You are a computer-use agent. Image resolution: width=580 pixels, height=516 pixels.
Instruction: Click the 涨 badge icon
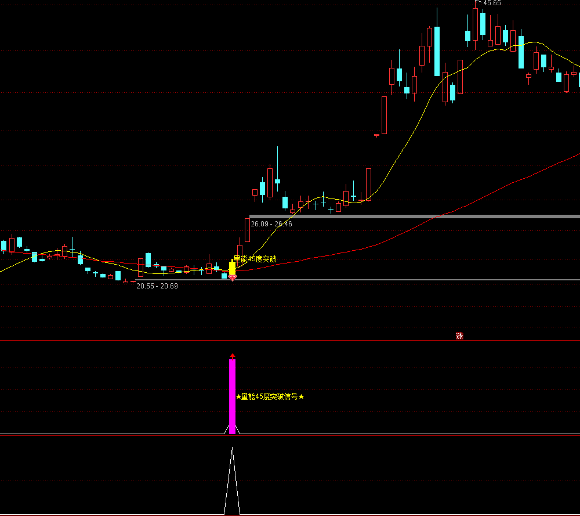click(x=459, y=335)
